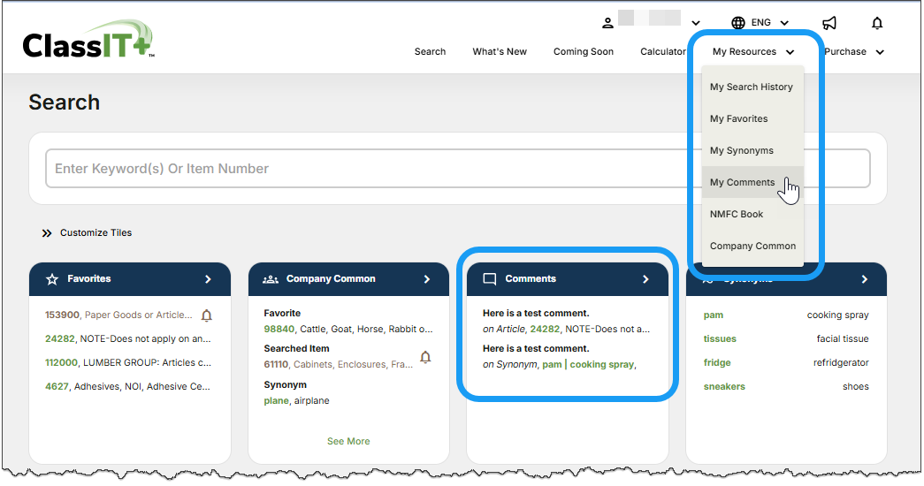Viewport: 924px width, 486px height.
Task: Open item 24282 link in Favorites
Action: (60, 338)
